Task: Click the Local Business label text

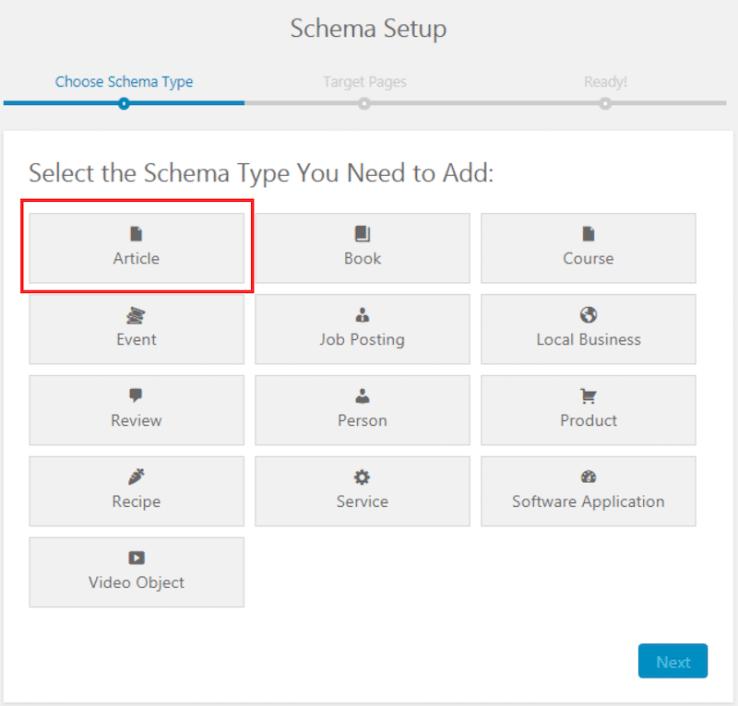Action: tap(589, 339)
